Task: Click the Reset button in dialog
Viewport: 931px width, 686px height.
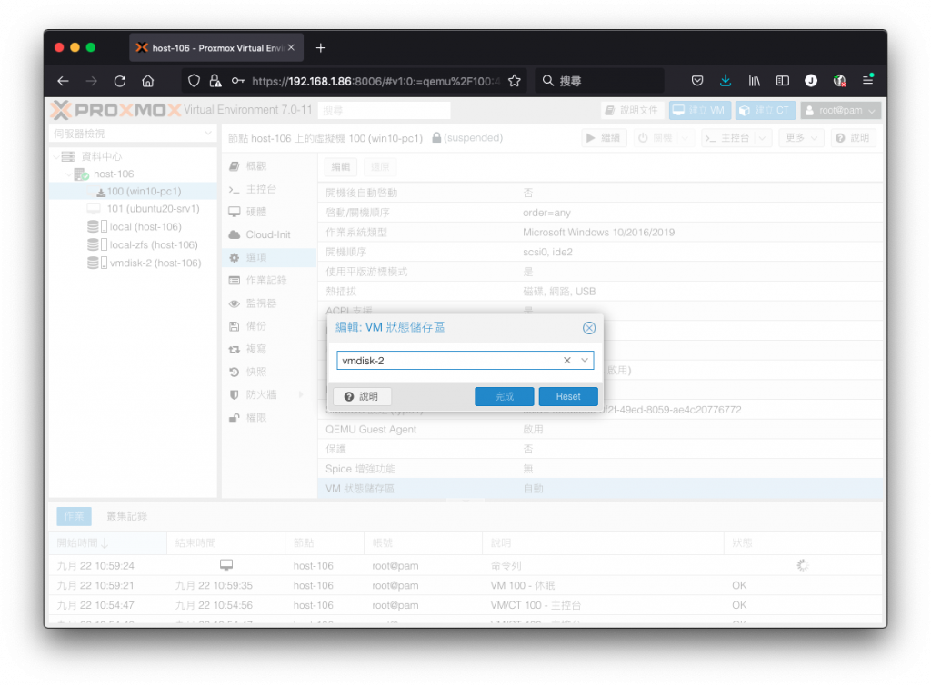Action: (567, 396)
